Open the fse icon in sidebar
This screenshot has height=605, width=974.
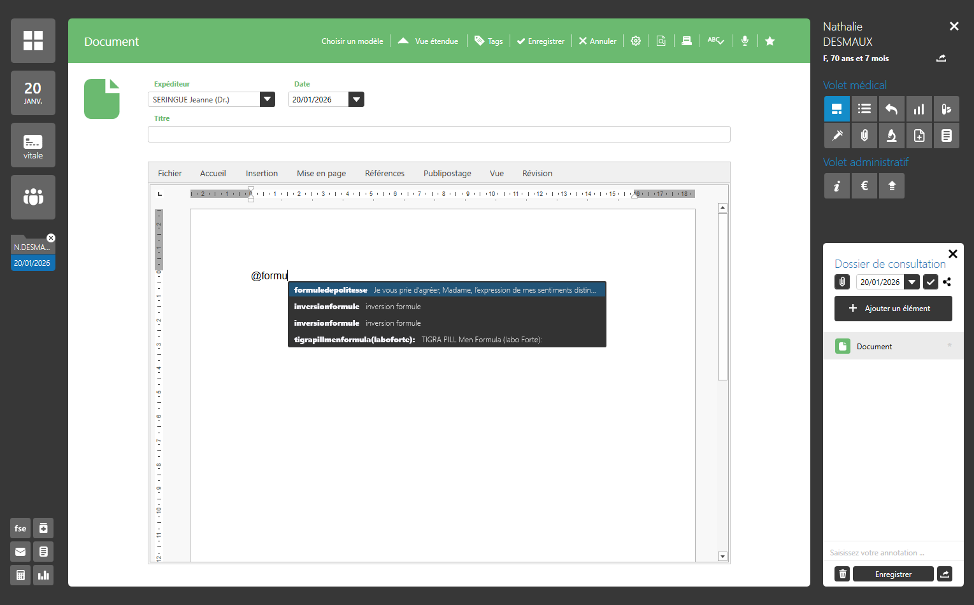pos(20,528)
